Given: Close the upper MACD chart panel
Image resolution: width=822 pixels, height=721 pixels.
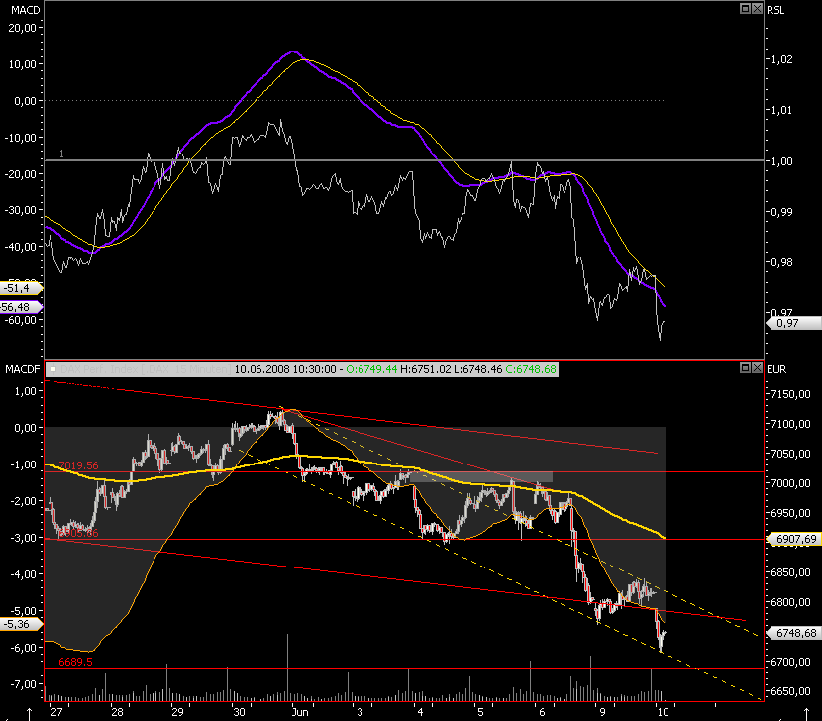Looking at the screenshot, I should pos(757,8).
